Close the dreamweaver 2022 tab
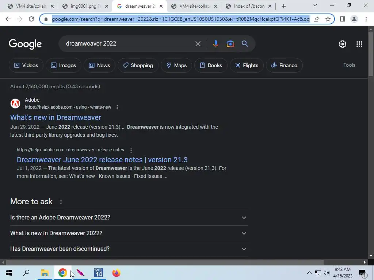Image resolution: width=374 pixels, height=280 pixels. 161,7
